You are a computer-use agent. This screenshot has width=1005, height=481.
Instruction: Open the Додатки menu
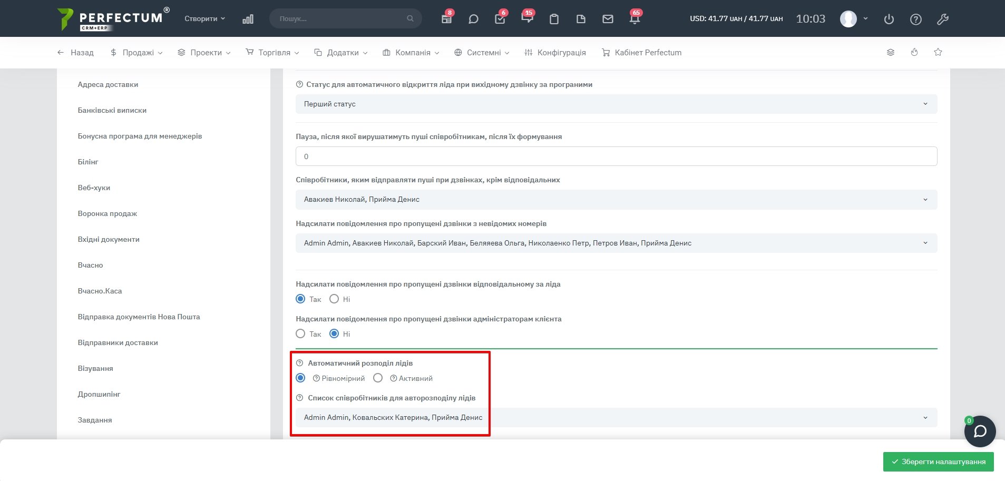[x=341, y=53]
